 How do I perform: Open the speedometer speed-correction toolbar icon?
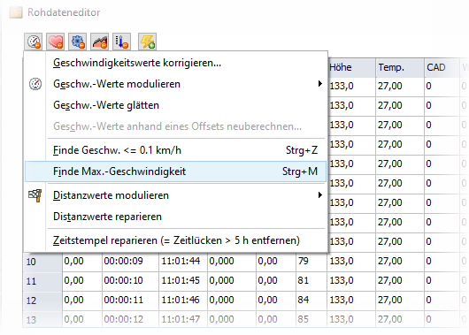[x=34, y=42]
